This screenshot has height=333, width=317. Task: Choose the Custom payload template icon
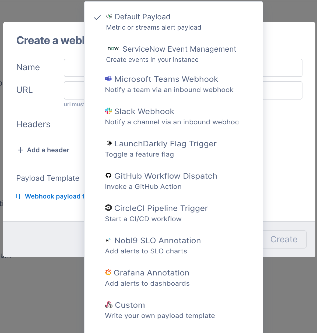108,304
